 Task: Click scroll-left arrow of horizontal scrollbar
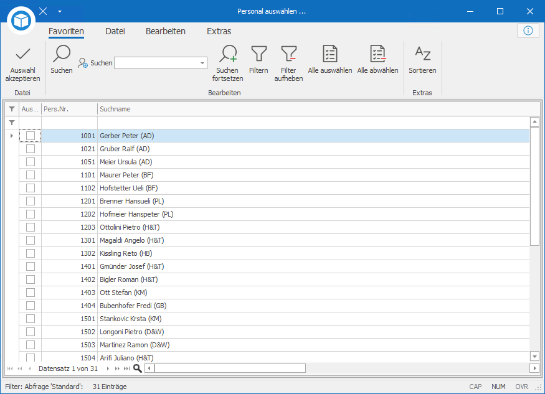149,368
